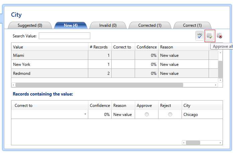Click the values grid scroll up arrow
Image resolution: width=233 pixels, height=153 pixels.
220,53
